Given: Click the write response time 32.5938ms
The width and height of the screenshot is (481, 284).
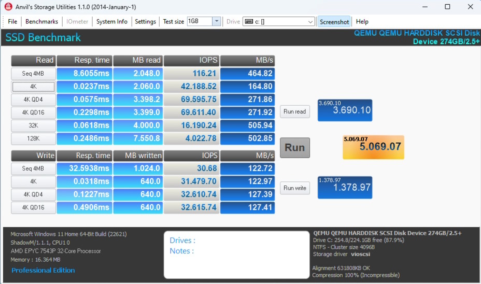Looking at the screenshot, I should click(x=84, y=168).
